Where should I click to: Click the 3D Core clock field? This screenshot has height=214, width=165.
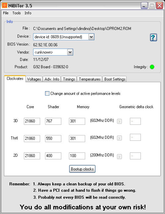pyautogui.click(x=32, y=121)
